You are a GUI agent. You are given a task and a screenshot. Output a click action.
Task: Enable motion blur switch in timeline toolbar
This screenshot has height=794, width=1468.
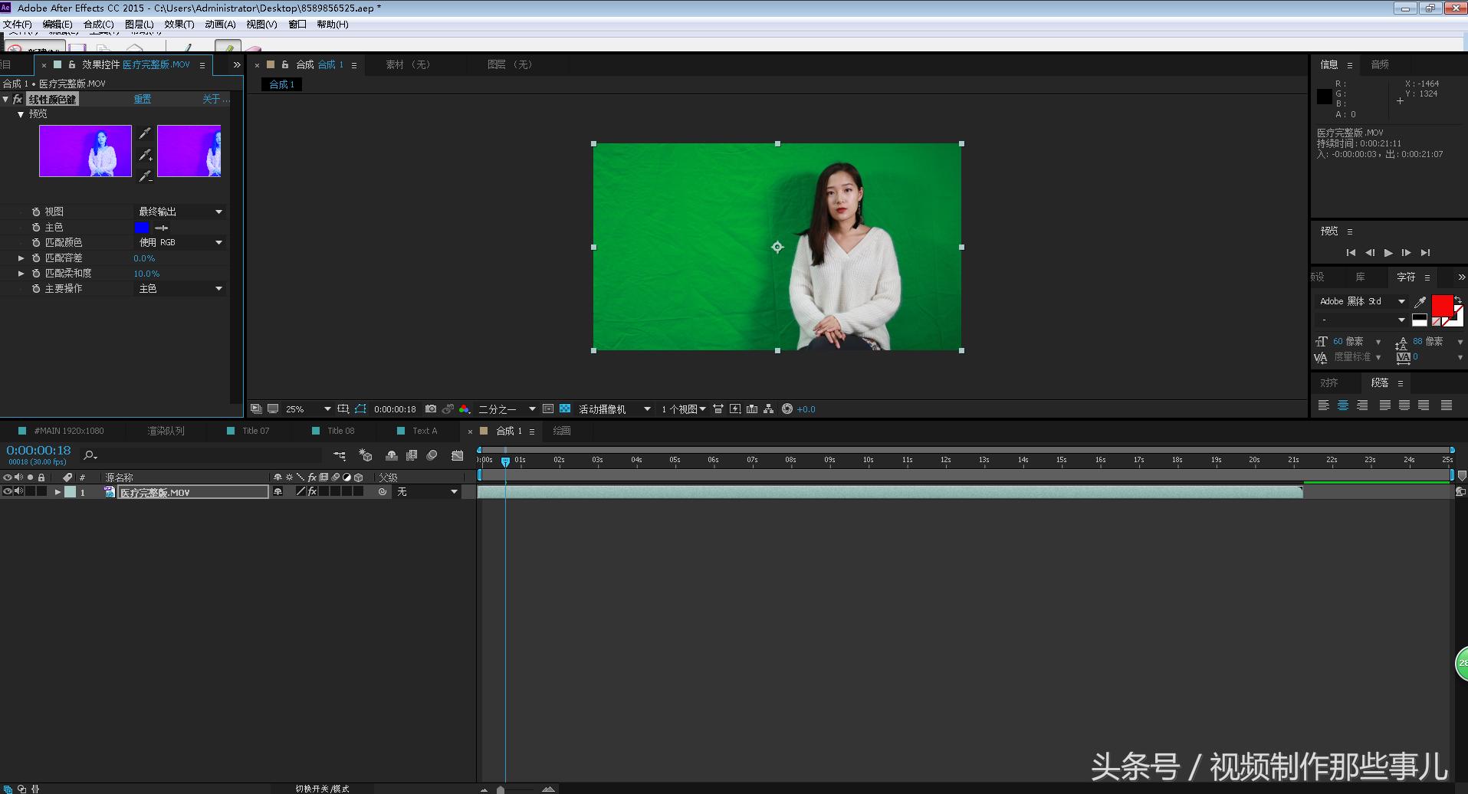tap(432, 455)
